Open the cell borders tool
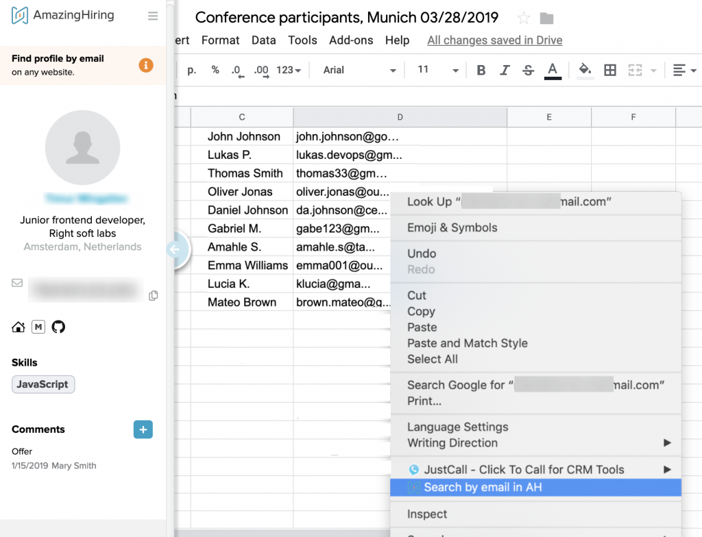 tap(609, 71)
